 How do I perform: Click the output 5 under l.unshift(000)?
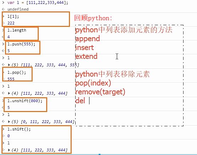coord(9,107)
